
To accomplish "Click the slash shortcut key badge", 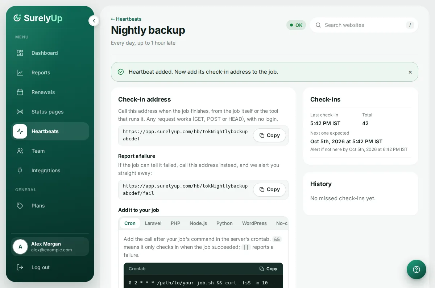I will tap(410, 25).
